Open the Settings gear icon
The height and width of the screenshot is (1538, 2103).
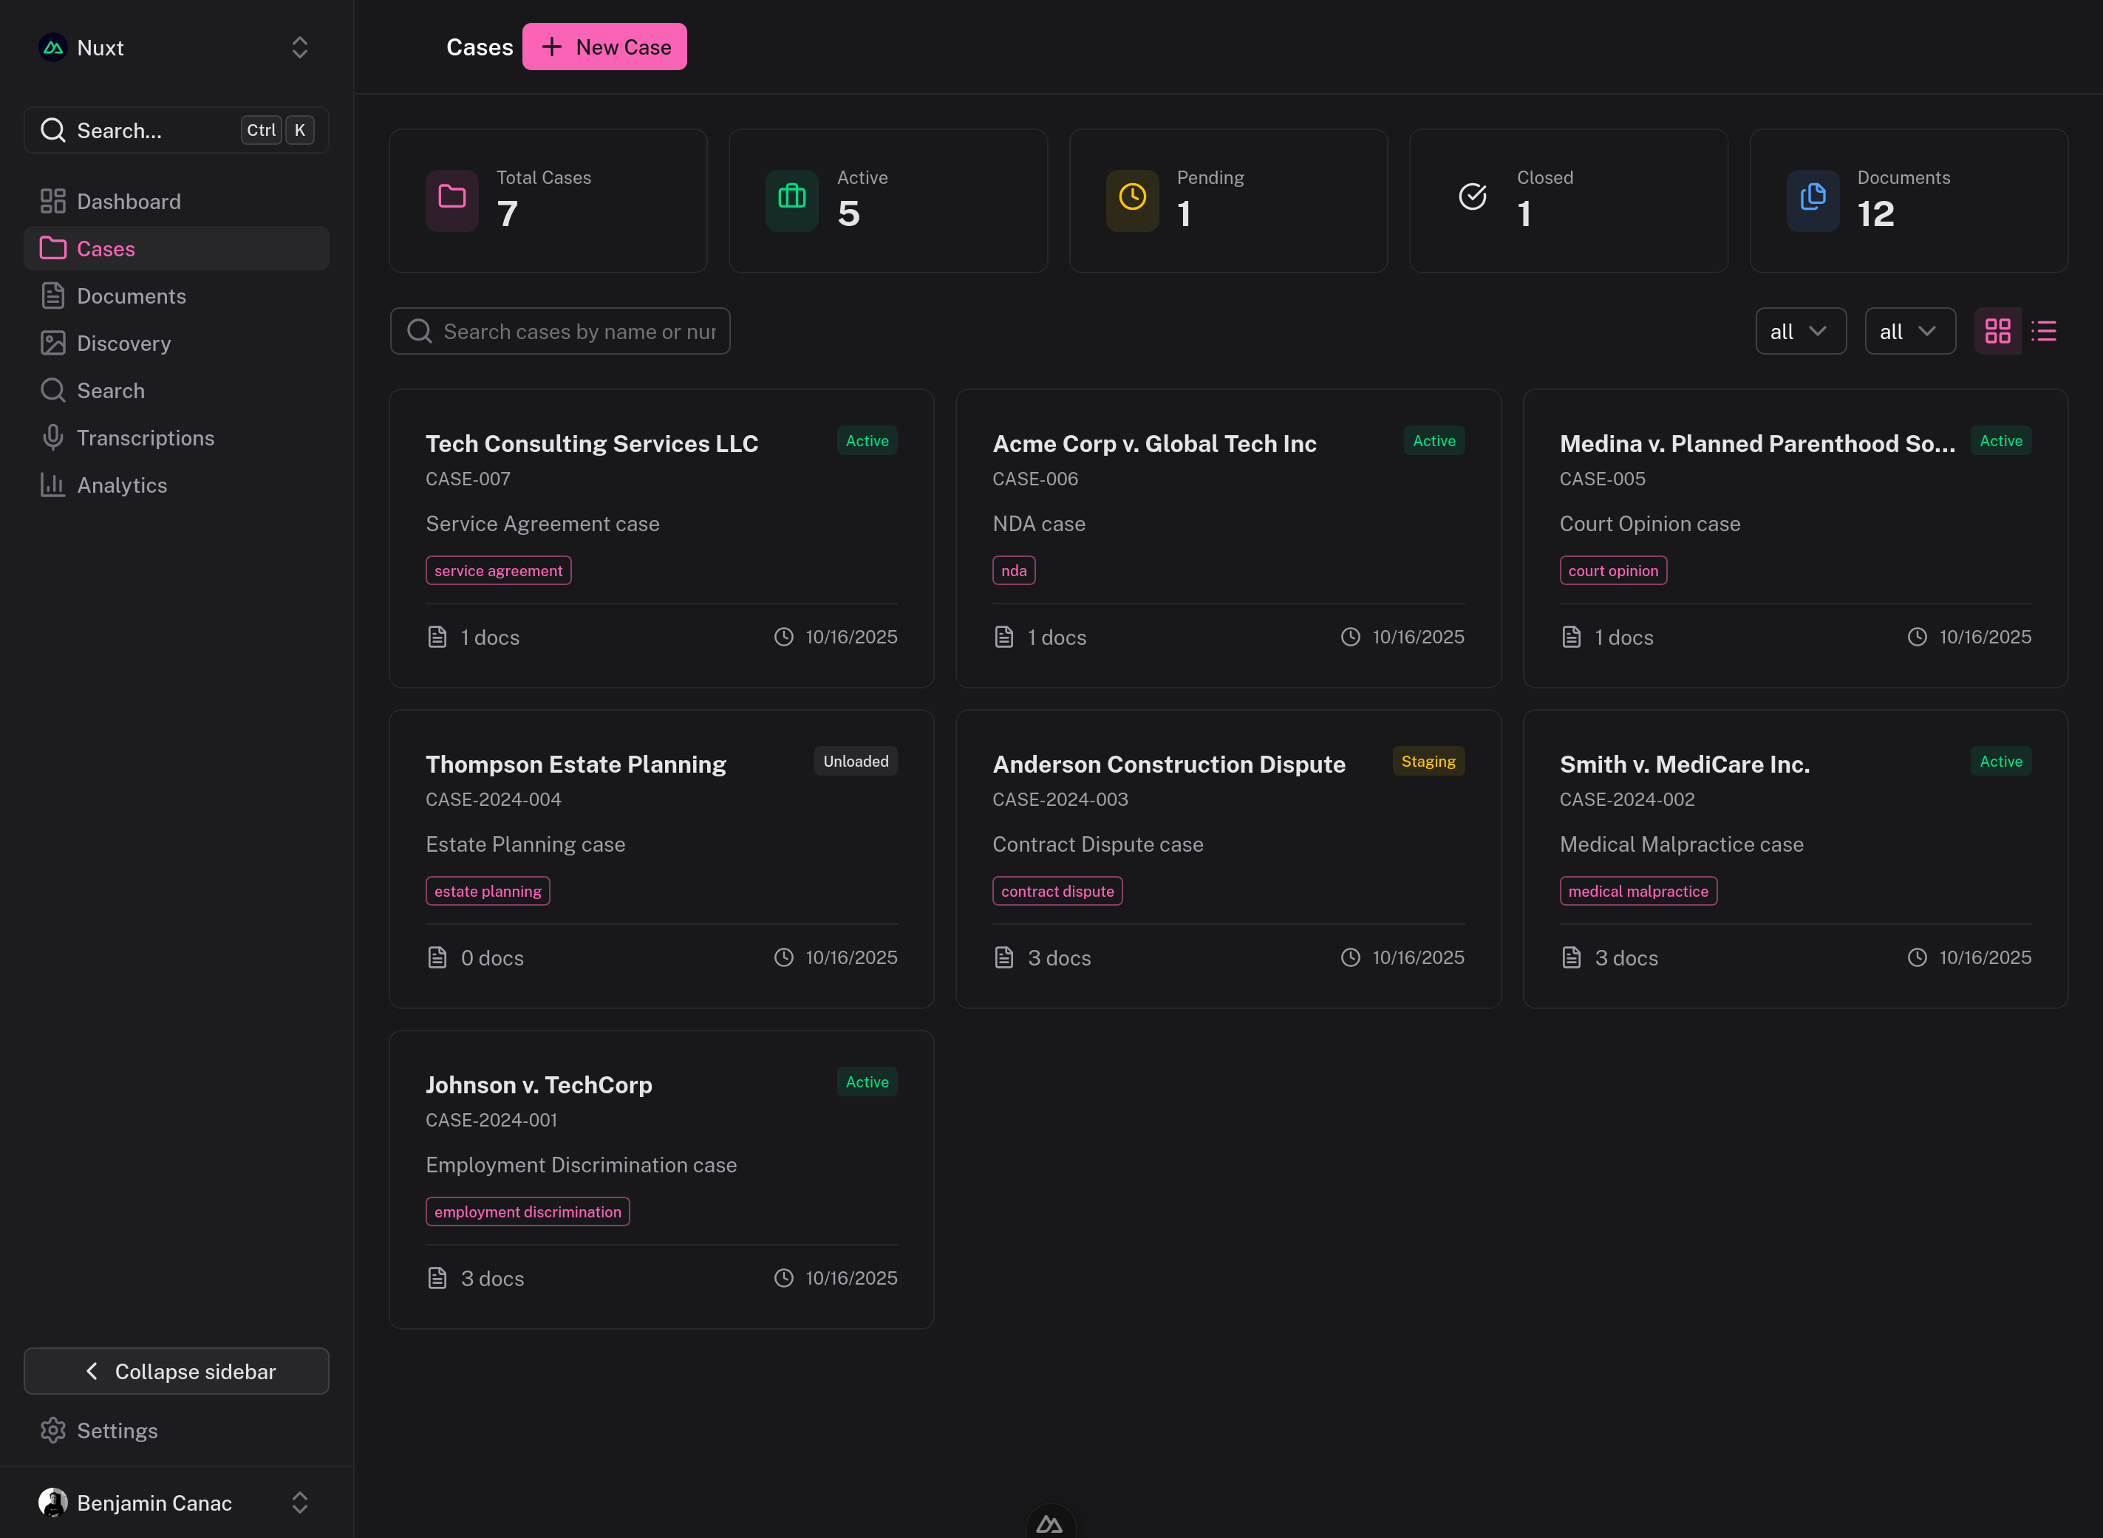pyautogui.click(x=53, y=1430)
